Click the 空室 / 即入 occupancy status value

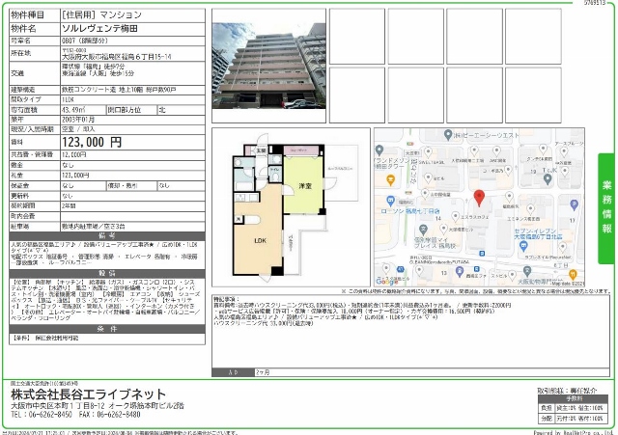click(78, 129)
